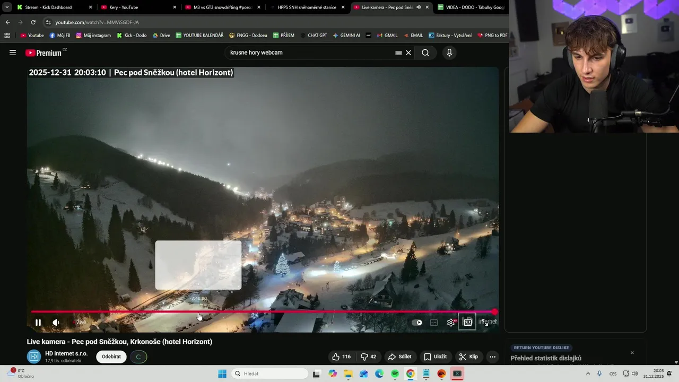The width and height of the screenshot is (679, 382).
Task: Open the Můj instagram bookmark
Action: click(x=93, y=35)
